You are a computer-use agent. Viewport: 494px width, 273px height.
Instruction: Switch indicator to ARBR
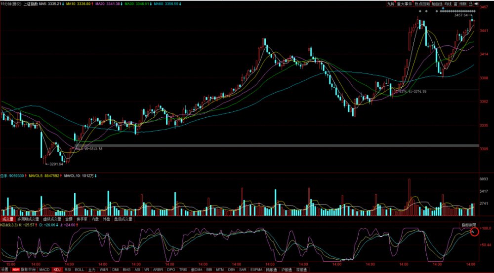click(158, 270)
